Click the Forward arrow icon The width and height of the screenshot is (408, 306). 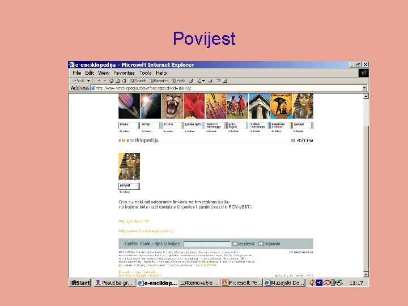[x=99, y=80]
